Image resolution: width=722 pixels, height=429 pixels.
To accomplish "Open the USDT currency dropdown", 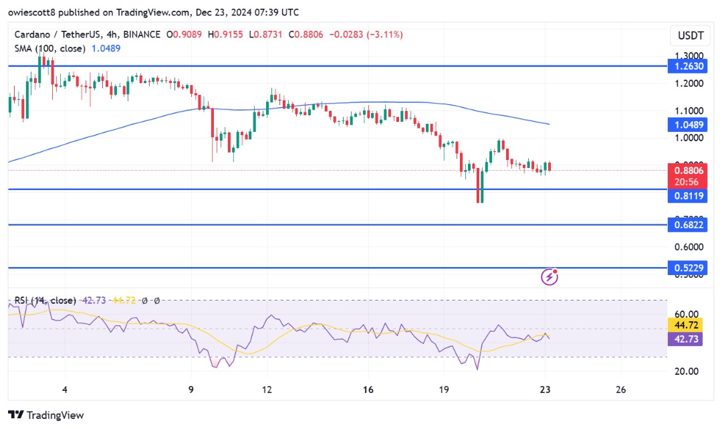I will (689, 35).
